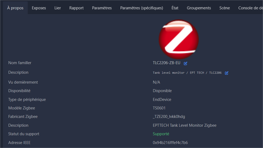263x148 pixels.
Task: Open the À propos tab
Action: click(15, 8)
